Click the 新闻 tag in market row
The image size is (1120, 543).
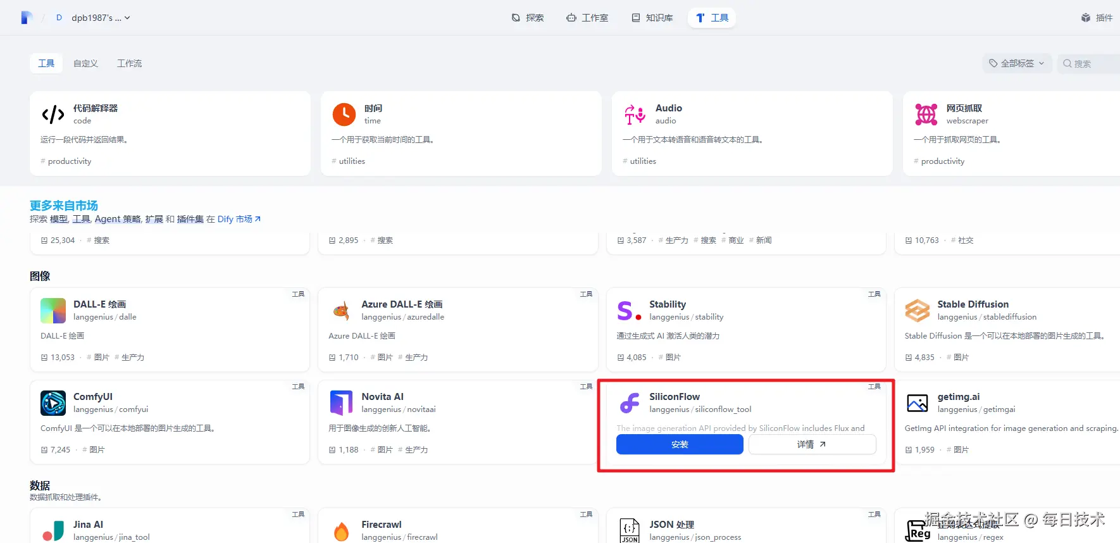click(761, 240)
